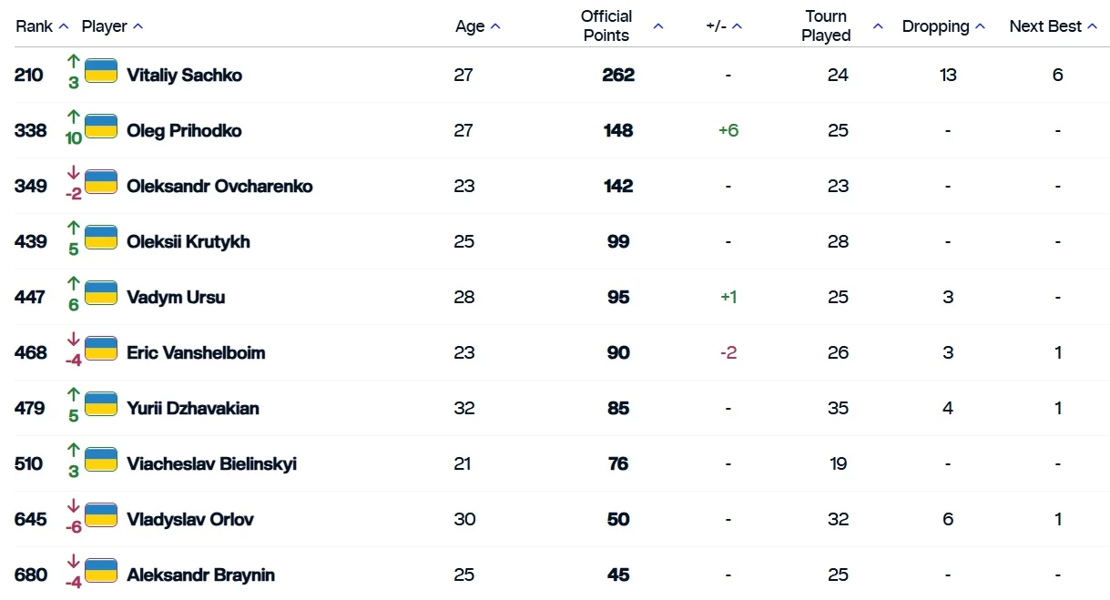Sort by the +/- column

tap(737, 26)
